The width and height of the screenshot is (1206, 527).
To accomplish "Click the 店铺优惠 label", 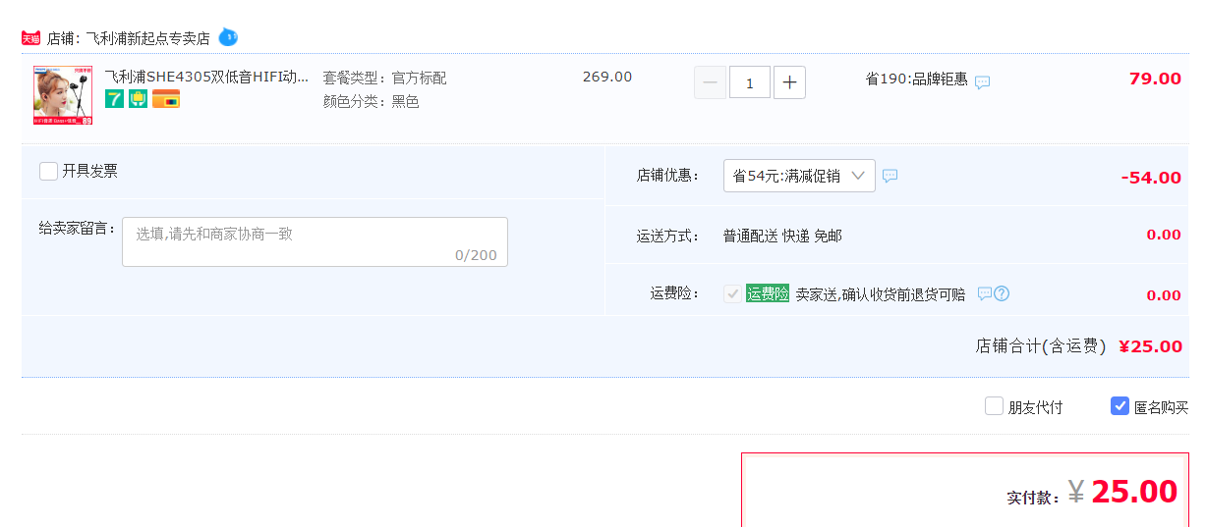I will click(667, 176).
